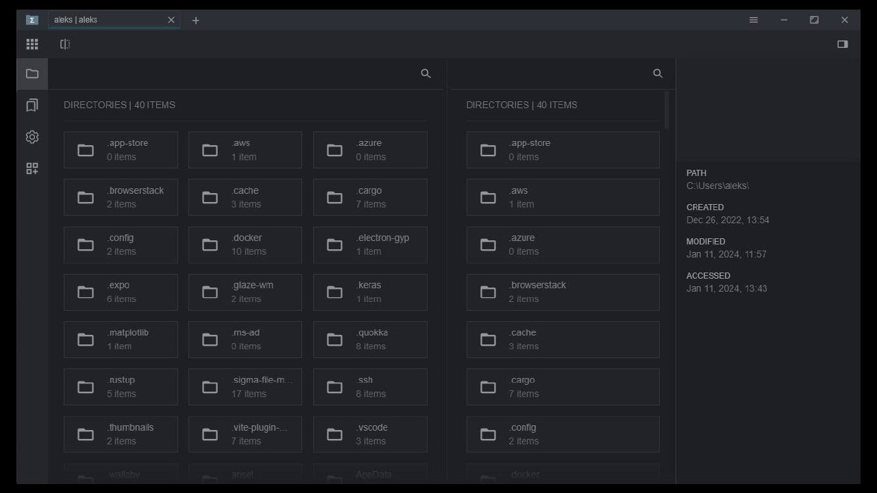Open the app grid home icon
Viewport: 877px width, 493px height.
tap(32, 45)
